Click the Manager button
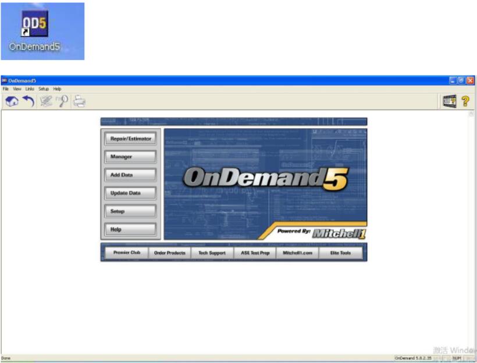This screenshot has width=477, height=363. pyautogui.click(x=130, y=156)
